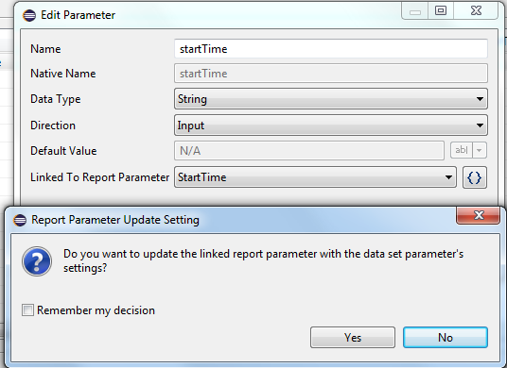Expand the Direction Input dropdown
Viewport: 507px width, 368px height.
331,125
